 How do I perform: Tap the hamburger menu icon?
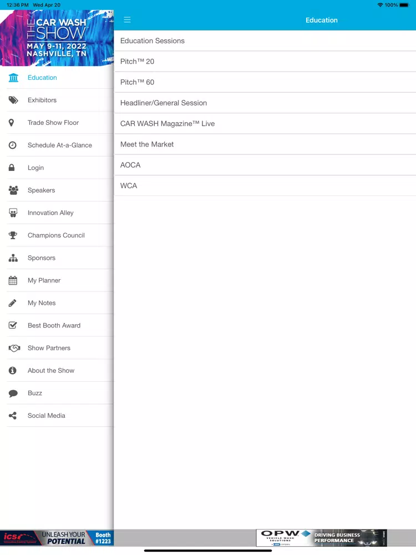[127, 20]
